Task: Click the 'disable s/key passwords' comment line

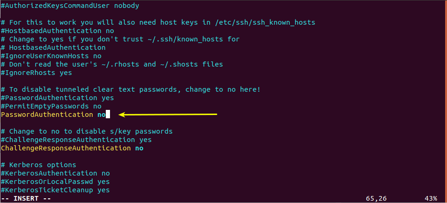Action: coord(87,132)
